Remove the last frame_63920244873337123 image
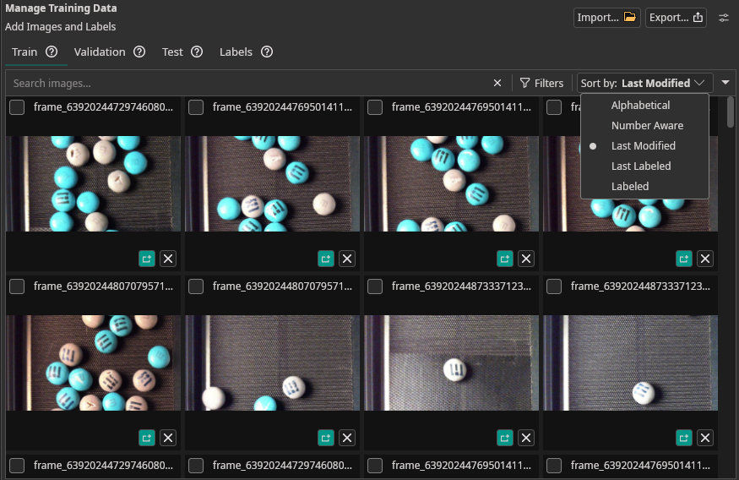Viewport: 739px width, 480px height. coord(705,438)
